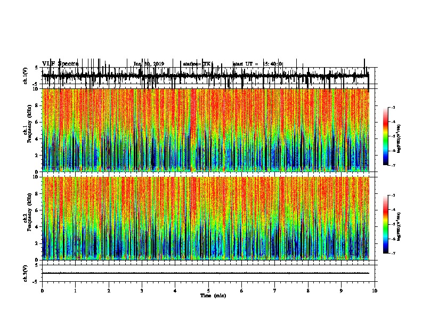
Task: Click the "Time (min)" x-axis label
Action: click(x=213, y=296)
